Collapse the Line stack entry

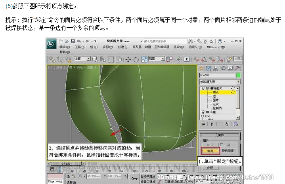tap(203, 116)
